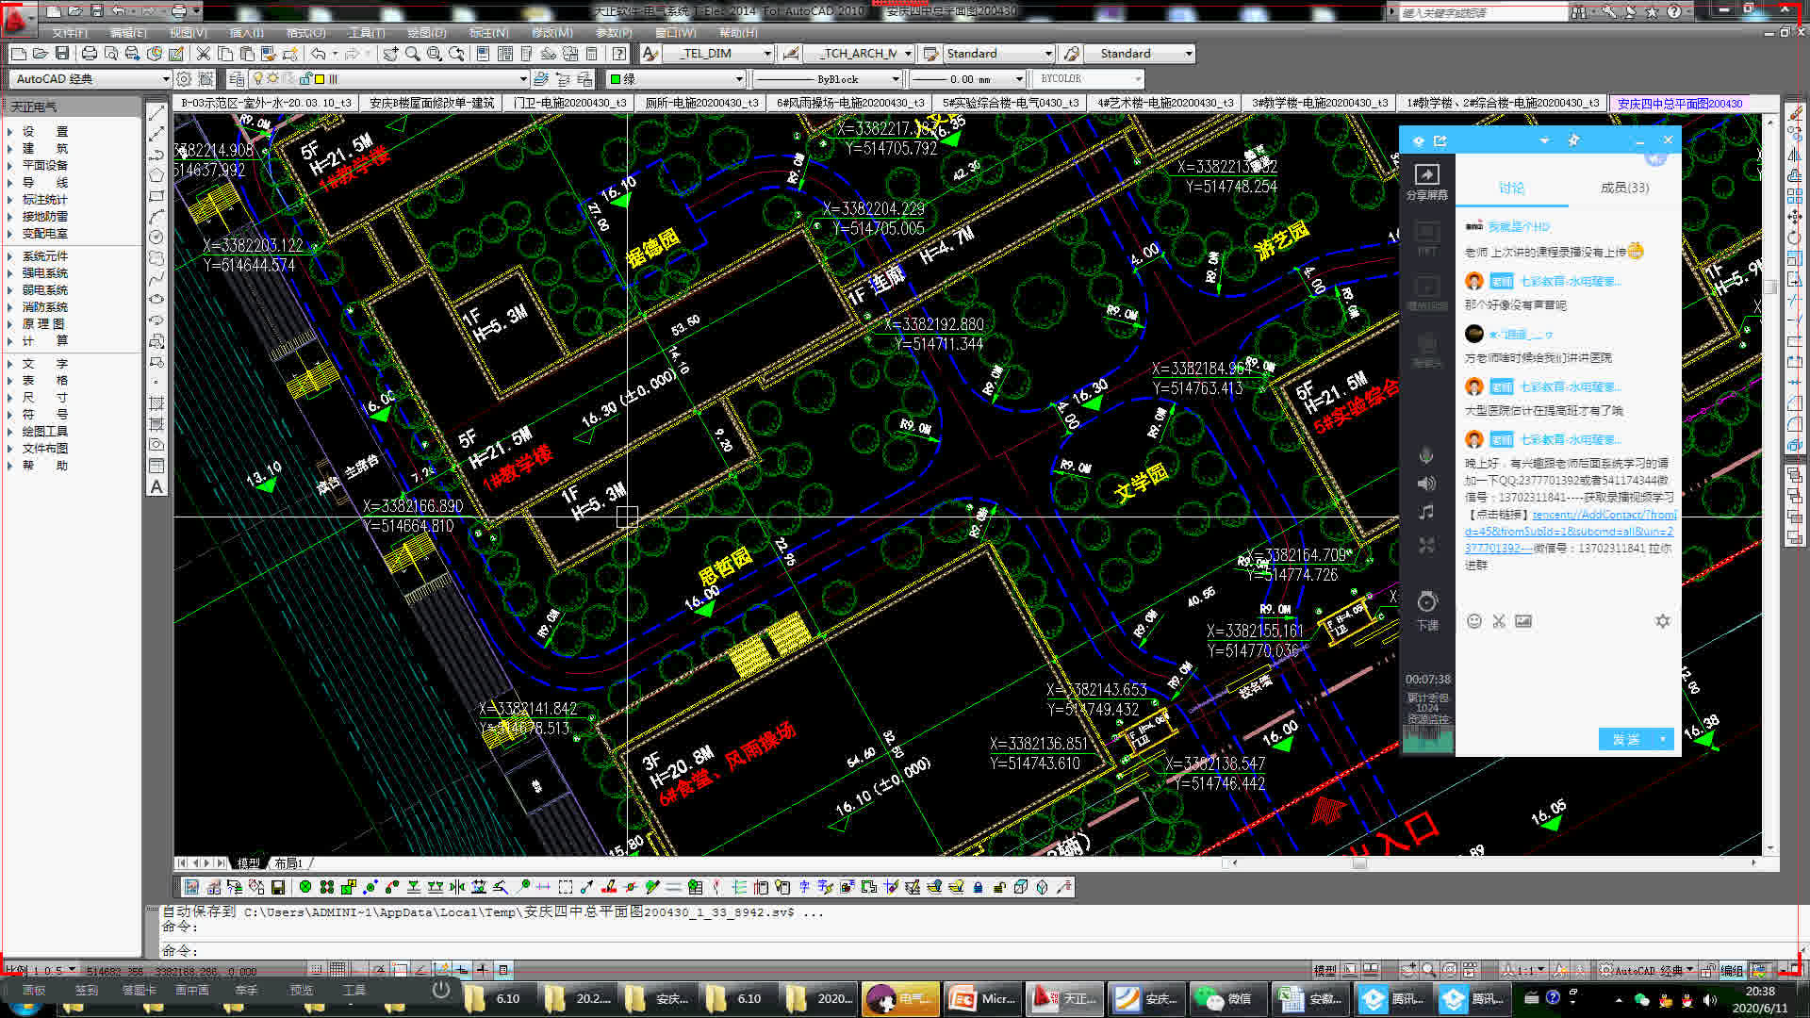The image size is (1810, 1018).
Task: Click the Save disk icon in the top toolbar
Action: [x=61, y=54]
